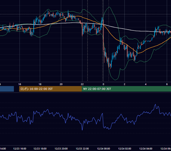Click the NY 22:00-07:00 JST session bar
The image size is (171, 151).
126,89
